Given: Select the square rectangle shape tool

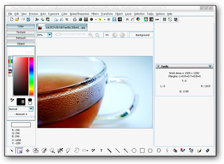Looking at the screenshot, I should (x=142, y=150).
